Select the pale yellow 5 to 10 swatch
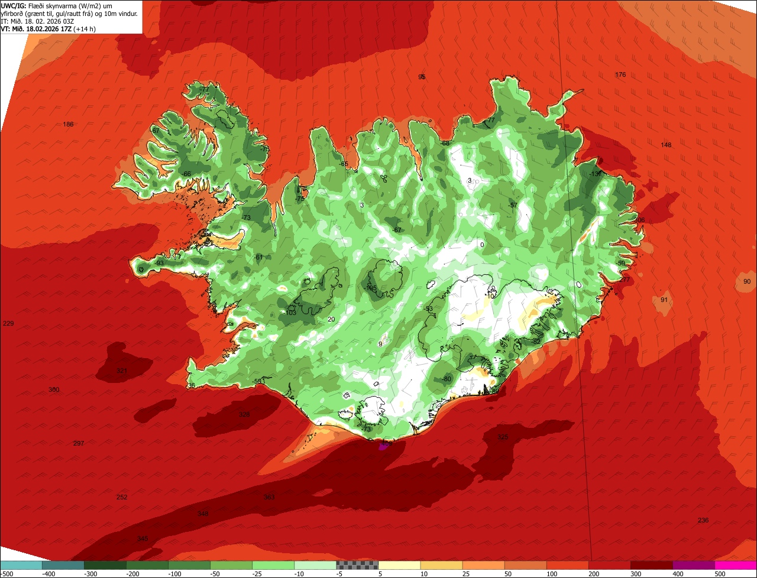 tap(399, 565)
